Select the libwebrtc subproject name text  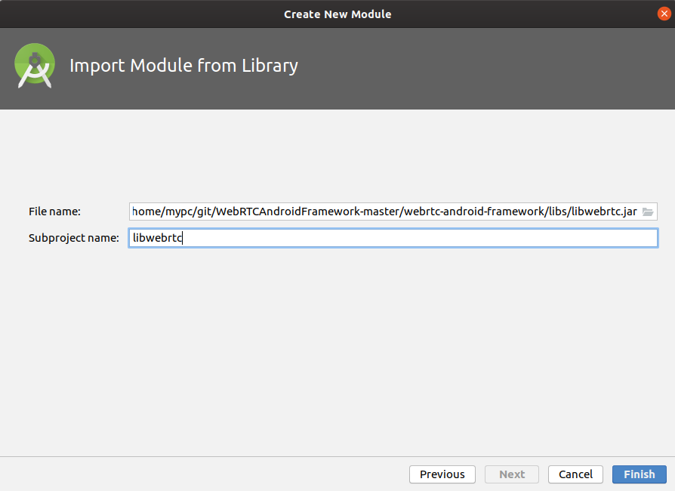pos(156,237)
